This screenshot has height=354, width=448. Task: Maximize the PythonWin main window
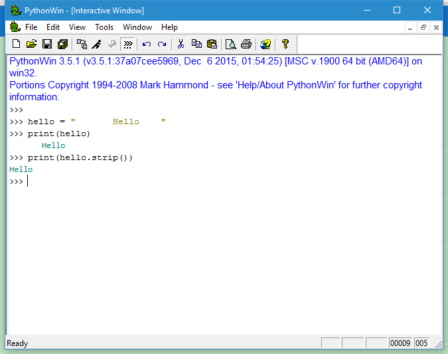[x=397, y=10]
